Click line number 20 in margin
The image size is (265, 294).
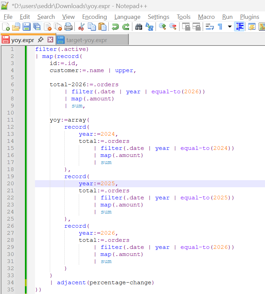pos(10,184)
